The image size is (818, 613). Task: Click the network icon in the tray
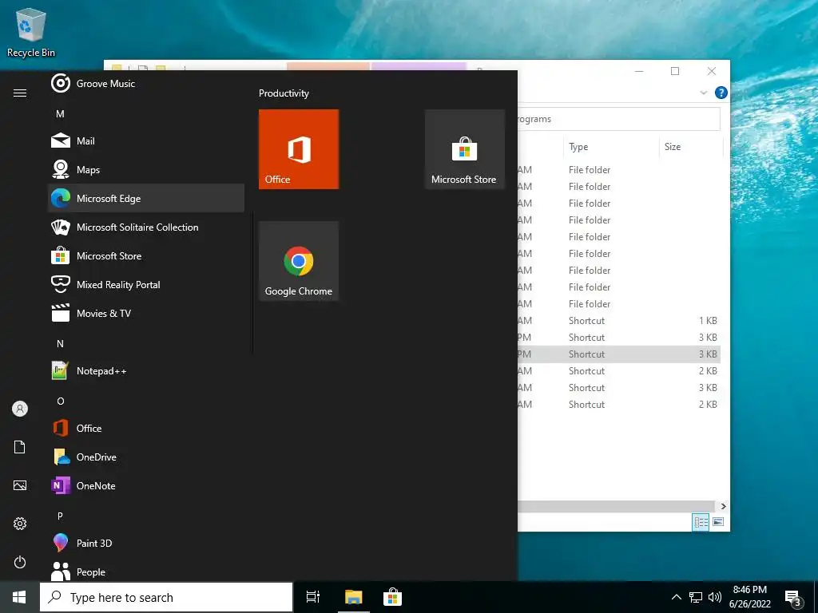pyautogui.click(x=696, y=597)
